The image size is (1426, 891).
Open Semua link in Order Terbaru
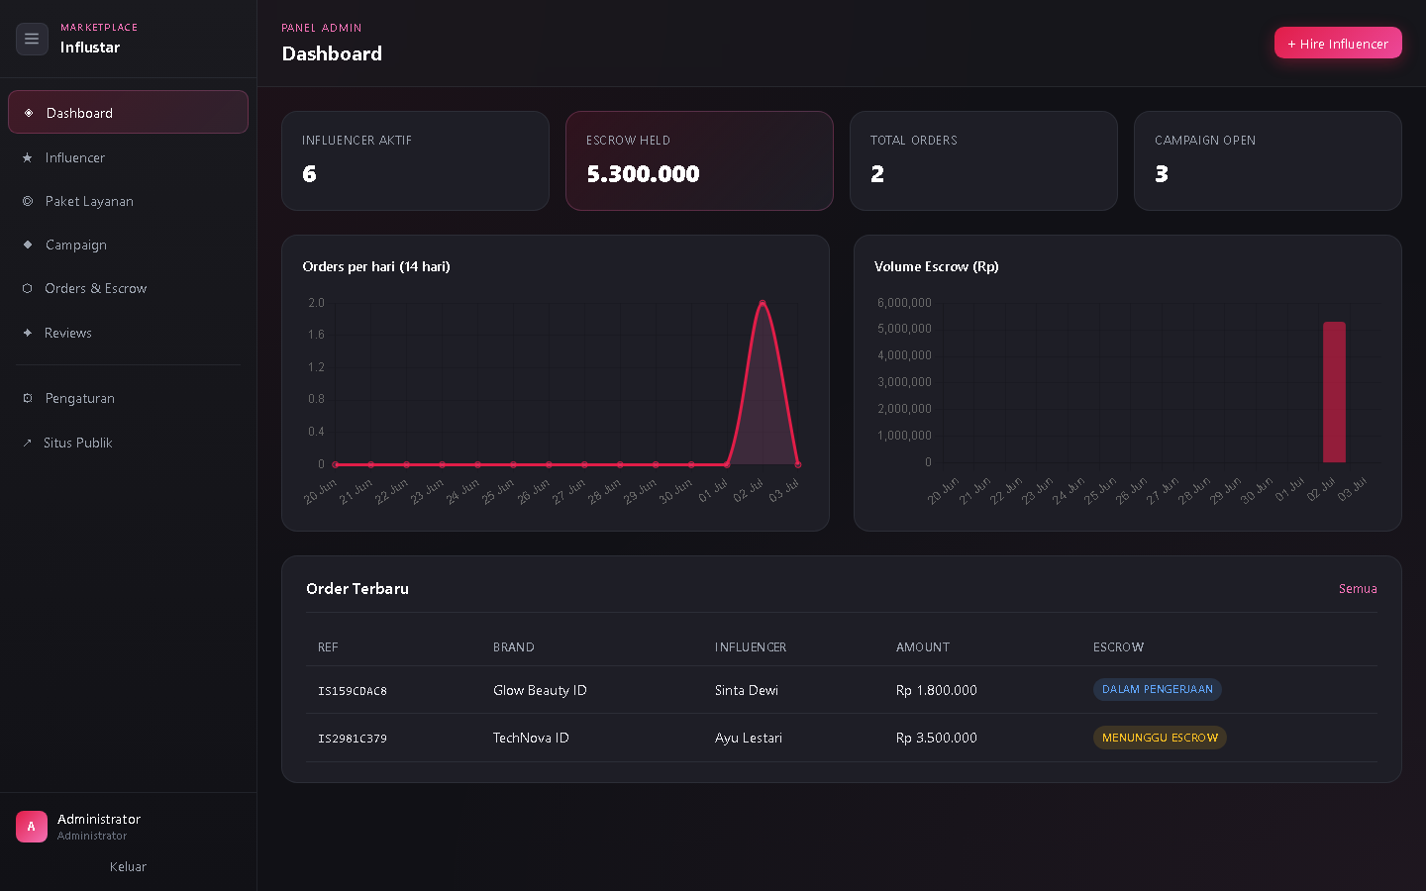coord(1358,588)
